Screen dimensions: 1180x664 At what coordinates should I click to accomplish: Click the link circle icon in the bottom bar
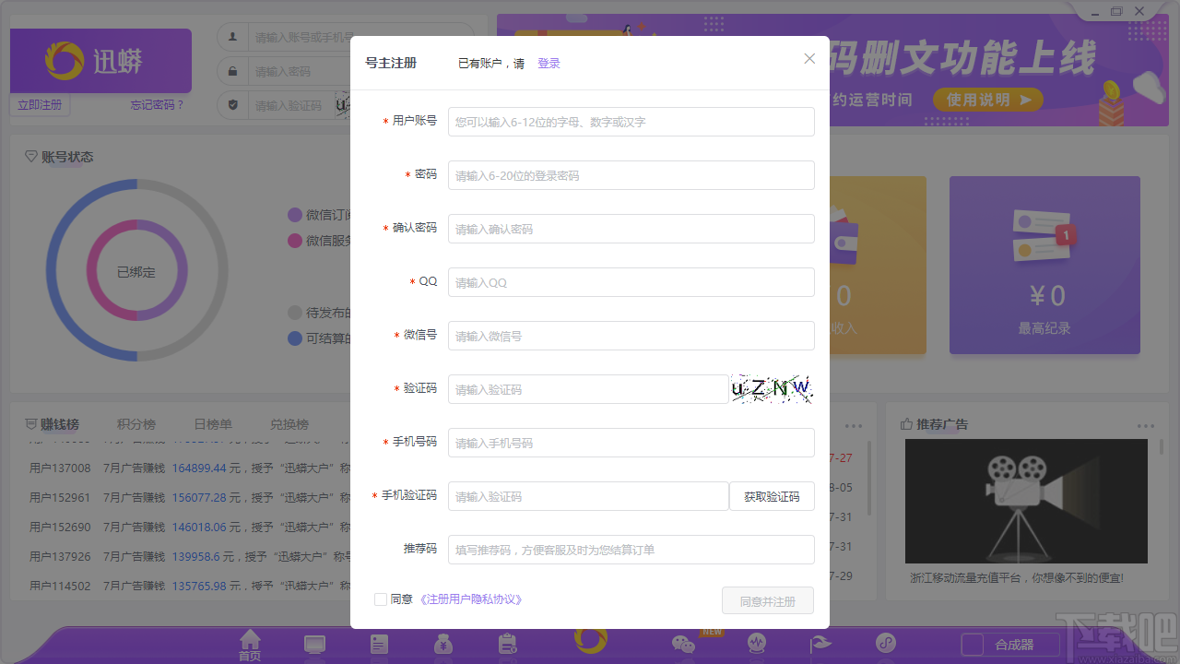[886, 643]
